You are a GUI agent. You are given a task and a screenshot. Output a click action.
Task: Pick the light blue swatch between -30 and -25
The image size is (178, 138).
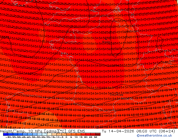point(40,134)
